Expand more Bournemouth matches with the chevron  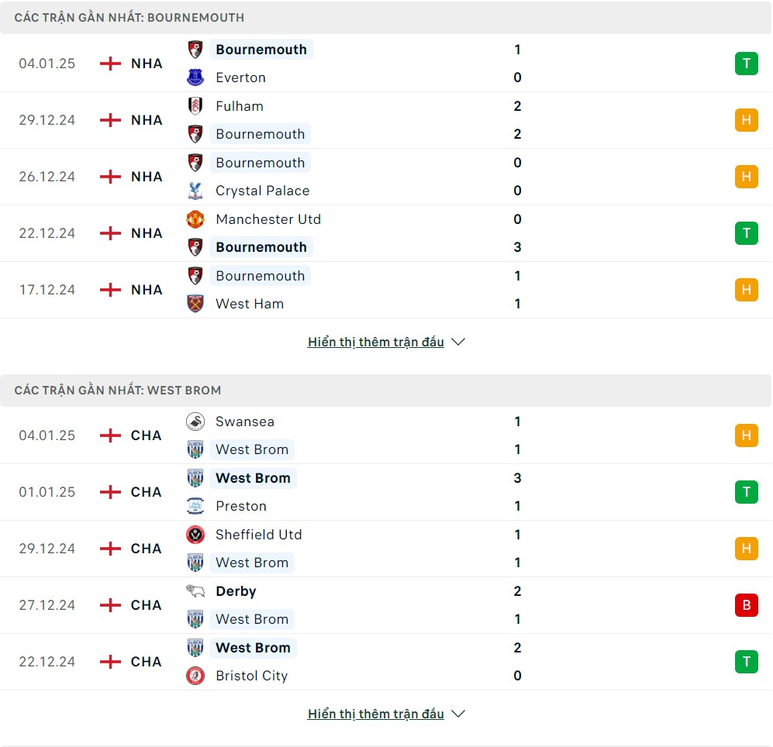pos(458,342)
